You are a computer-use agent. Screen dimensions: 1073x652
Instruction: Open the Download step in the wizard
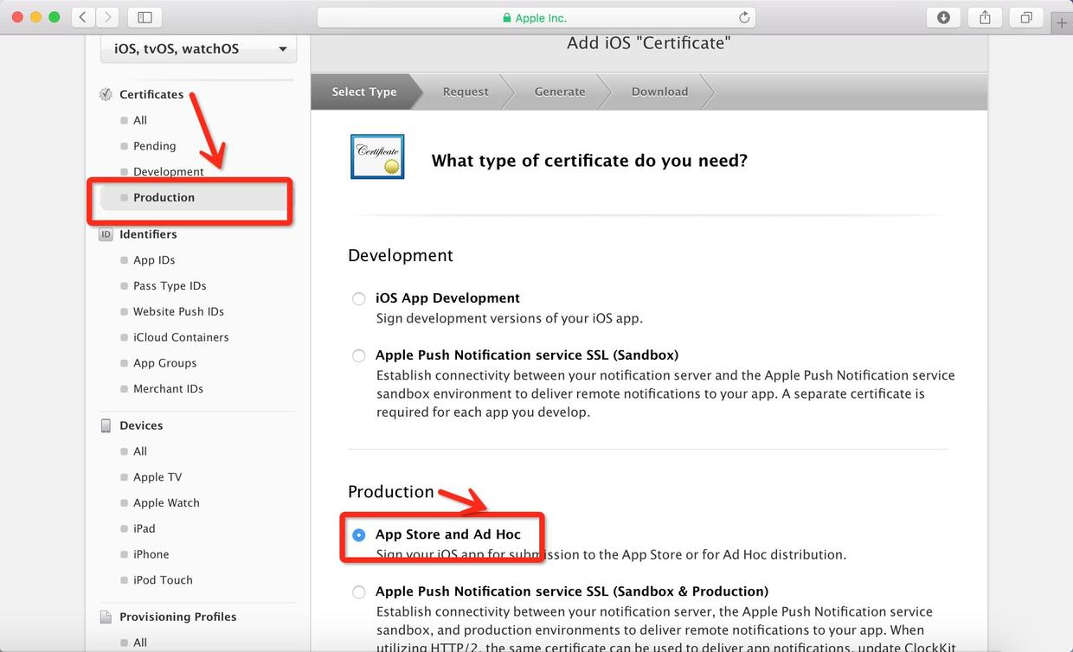pyautogui.click(x=659, y=91)
